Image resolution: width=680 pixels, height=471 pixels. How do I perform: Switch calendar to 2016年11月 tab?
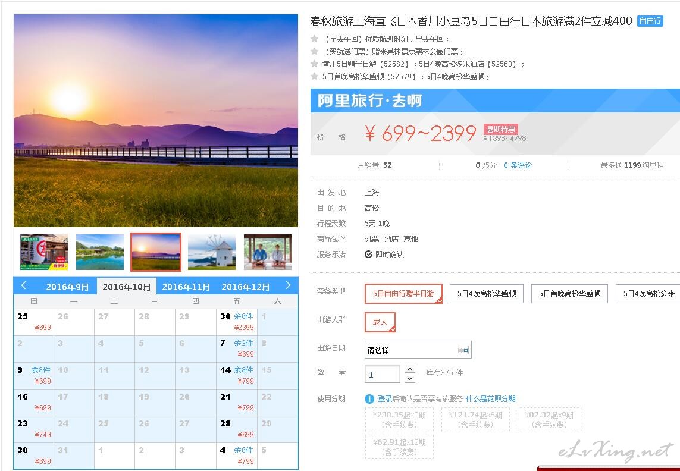click(186, 287)
